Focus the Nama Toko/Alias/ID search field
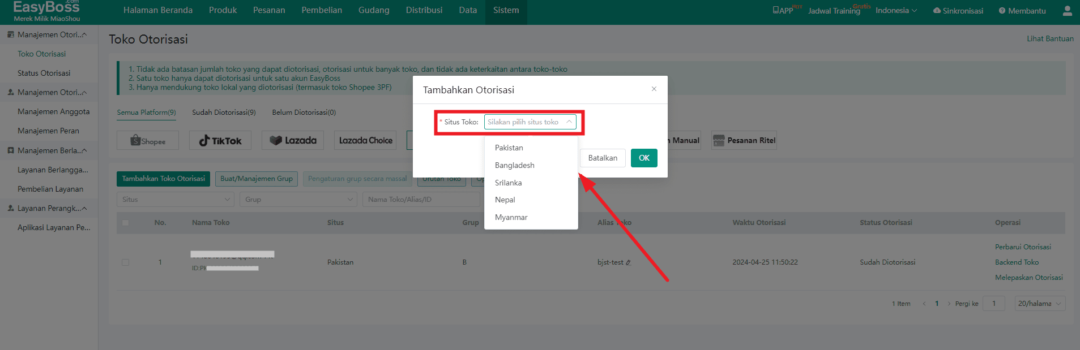Image resolution: width=1080 pixels, height=350 pixels. point(421,200)
